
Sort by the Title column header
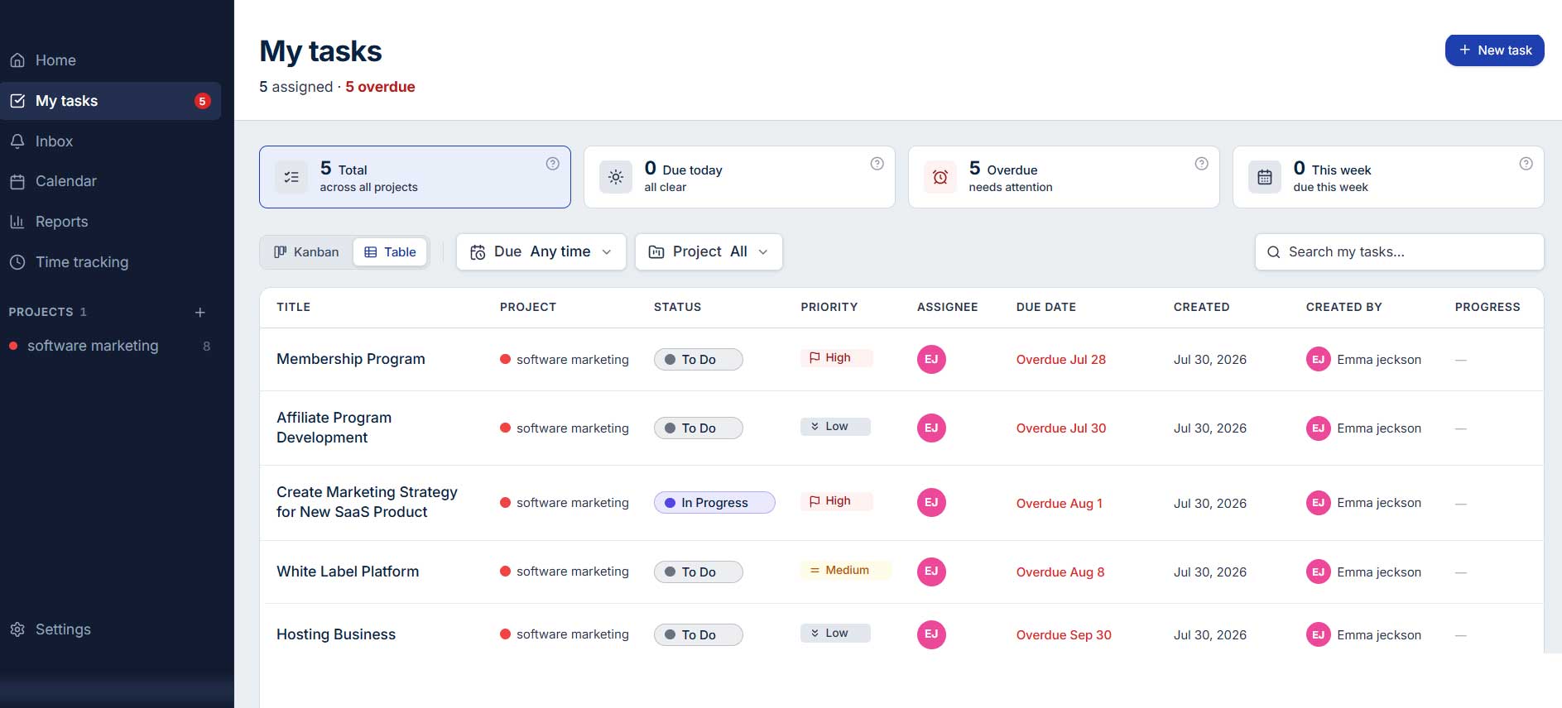293,307
